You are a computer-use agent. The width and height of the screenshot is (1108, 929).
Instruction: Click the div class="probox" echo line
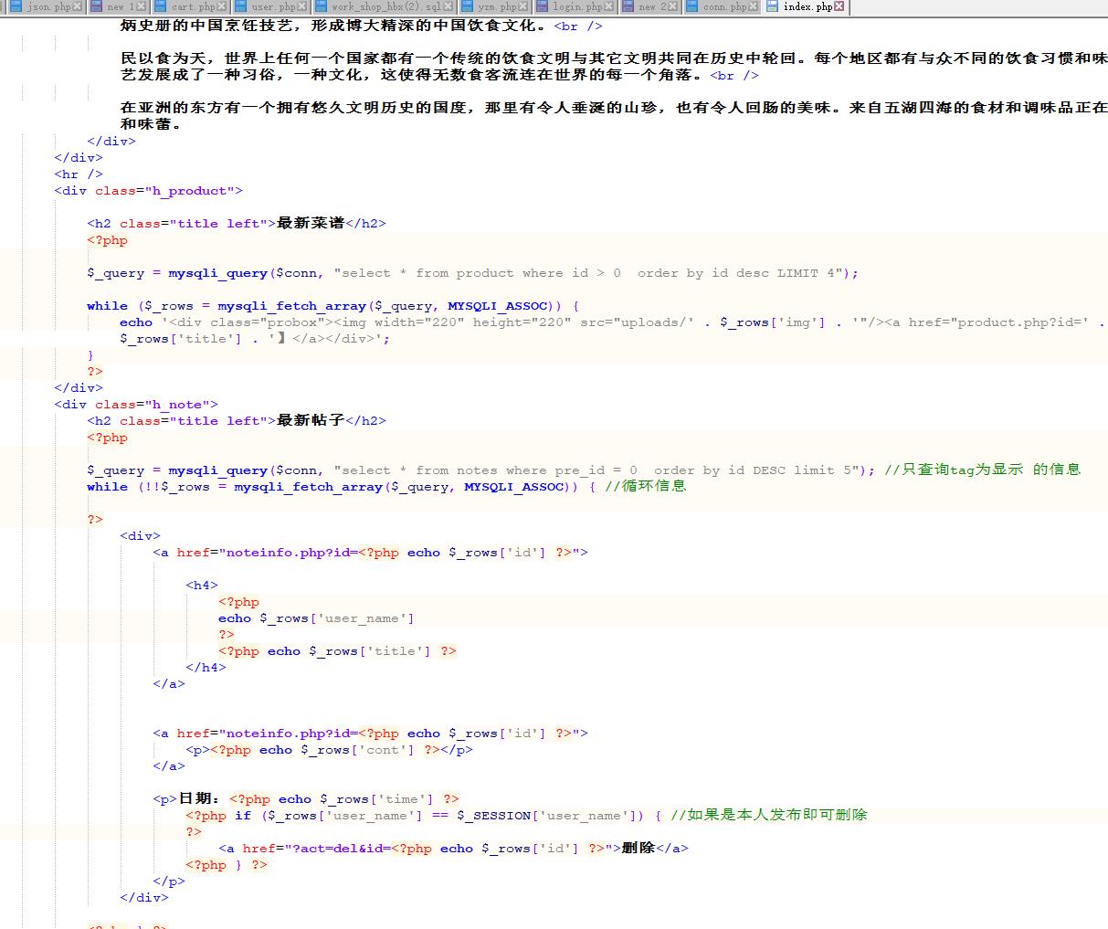point(612,322)
